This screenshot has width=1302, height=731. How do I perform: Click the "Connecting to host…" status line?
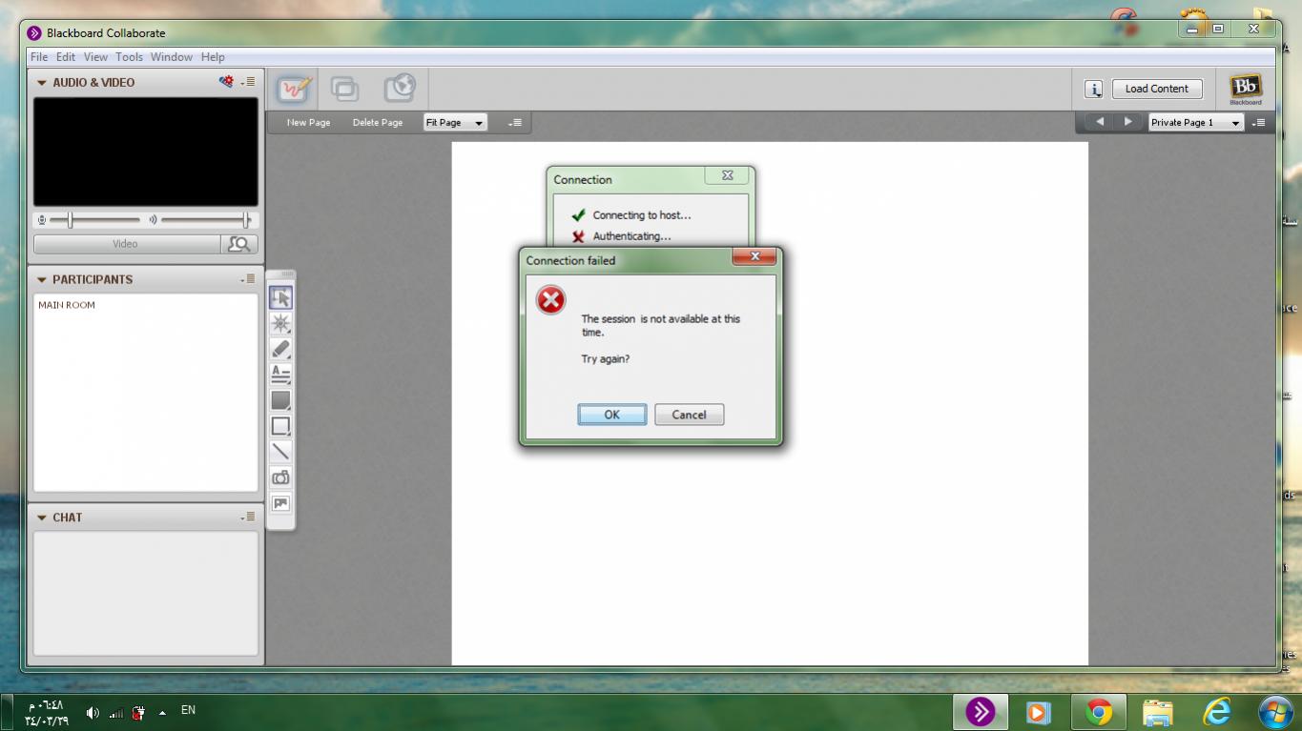642,215
